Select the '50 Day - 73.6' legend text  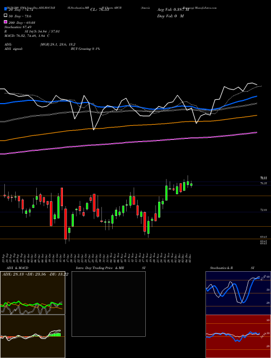pyautogui.click(x=20, y=16)
